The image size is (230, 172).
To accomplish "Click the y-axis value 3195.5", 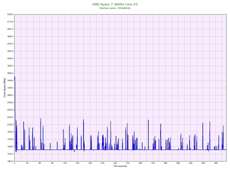I will (10, 88).
